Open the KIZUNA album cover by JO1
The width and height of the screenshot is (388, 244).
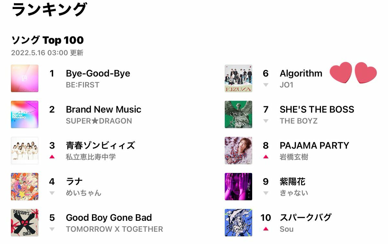[238, 78]
